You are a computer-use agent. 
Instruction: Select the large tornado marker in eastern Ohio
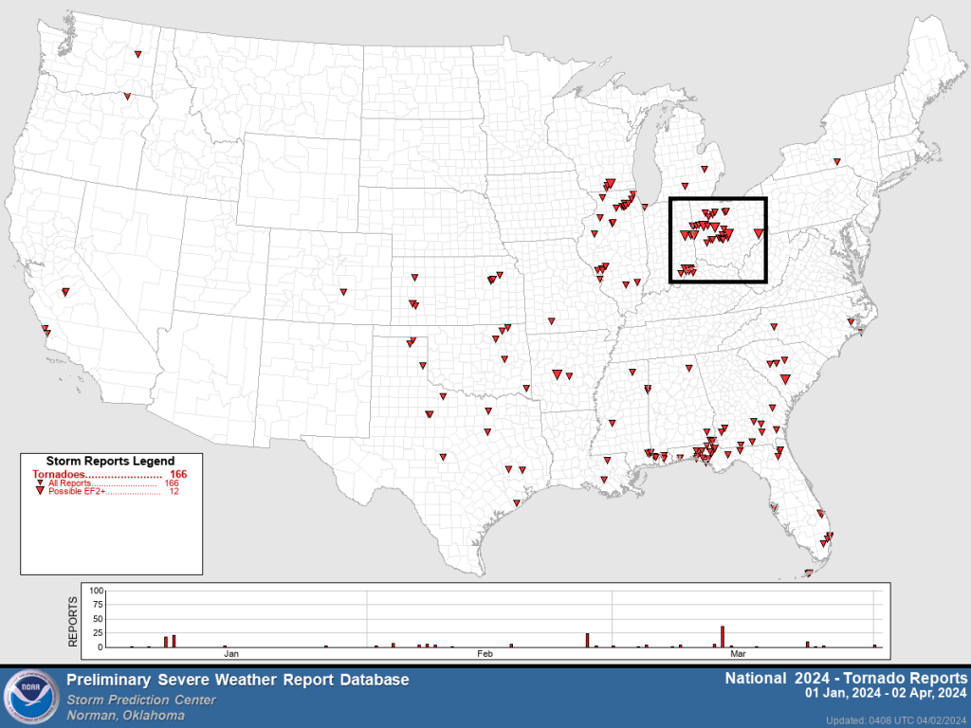pos(759,233)
